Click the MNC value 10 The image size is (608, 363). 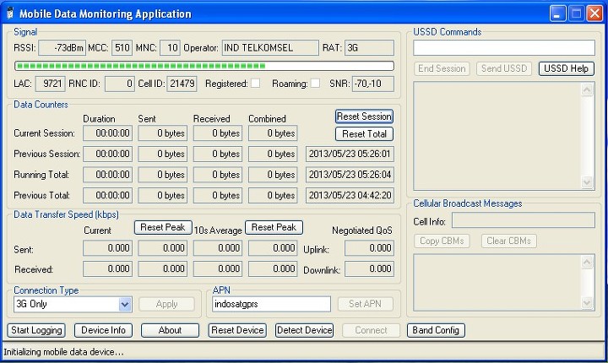coord(170,48)
